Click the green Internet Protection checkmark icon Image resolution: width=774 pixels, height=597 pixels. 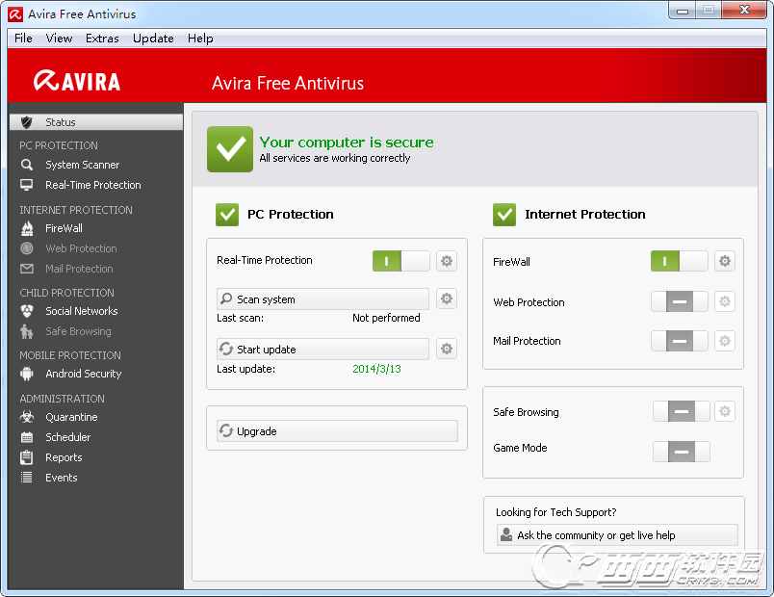click(x=504, y=215)
